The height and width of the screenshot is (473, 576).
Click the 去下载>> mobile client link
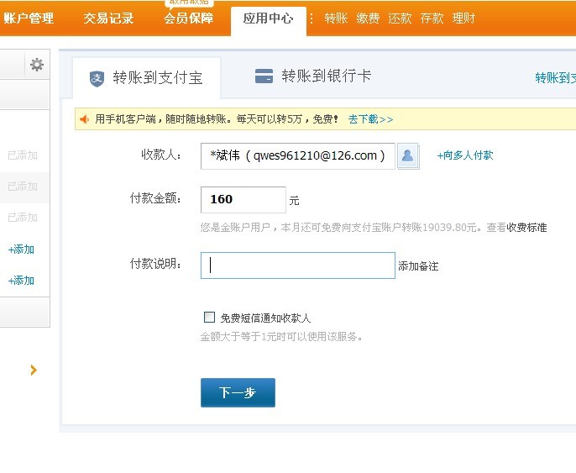[370, 119]
